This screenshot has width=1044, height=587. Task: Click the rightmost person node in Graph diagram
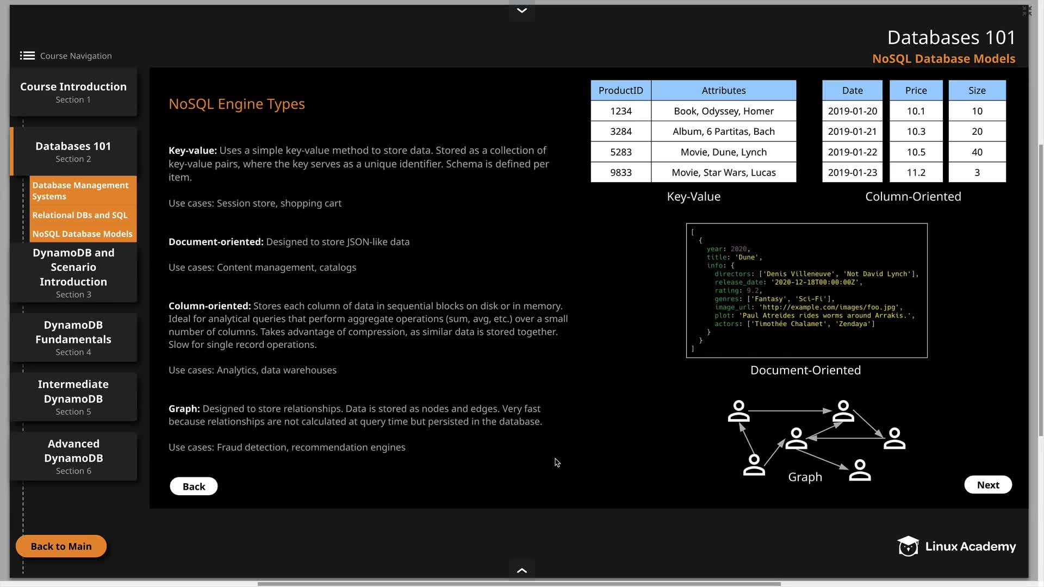[894, 438]
